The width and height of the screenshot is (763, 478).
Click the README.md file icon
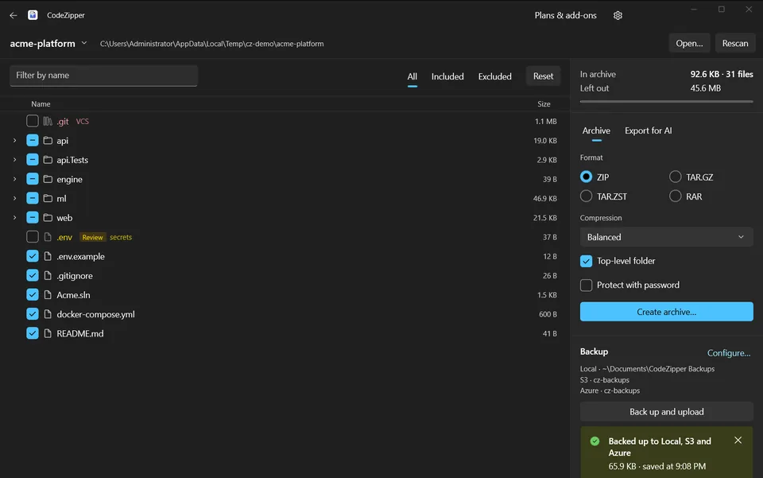point(48,333)
